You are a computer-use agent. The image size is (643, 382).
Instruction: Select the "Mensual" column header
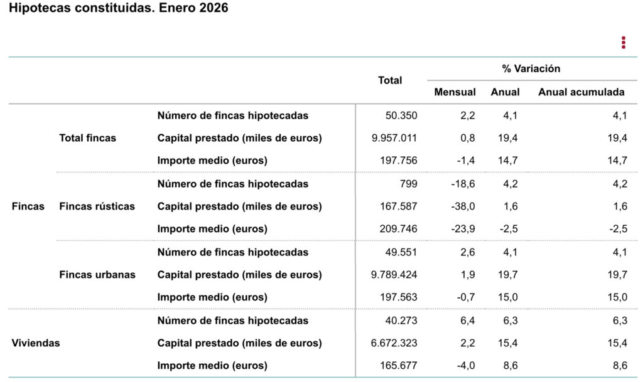[x=455, y=92]
